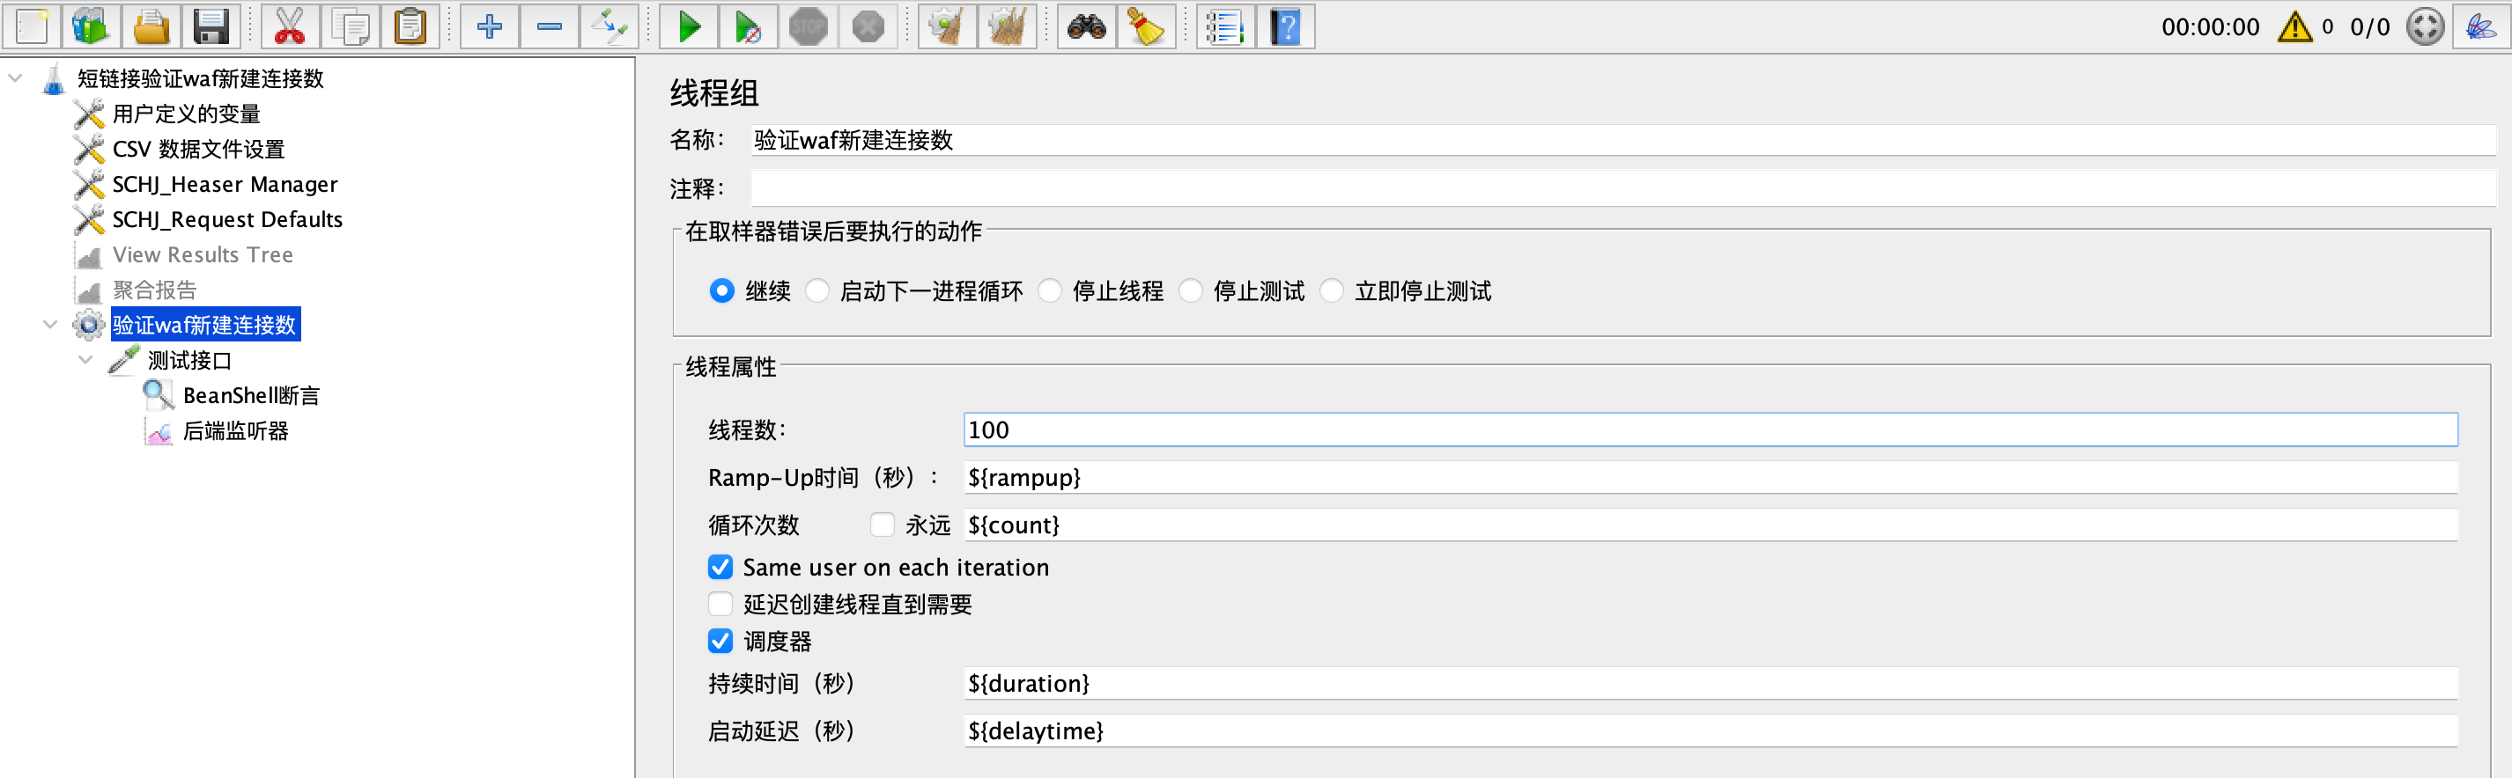Click the 00:00:00 elapsed timer
2512x778 pixels.
2210,27
